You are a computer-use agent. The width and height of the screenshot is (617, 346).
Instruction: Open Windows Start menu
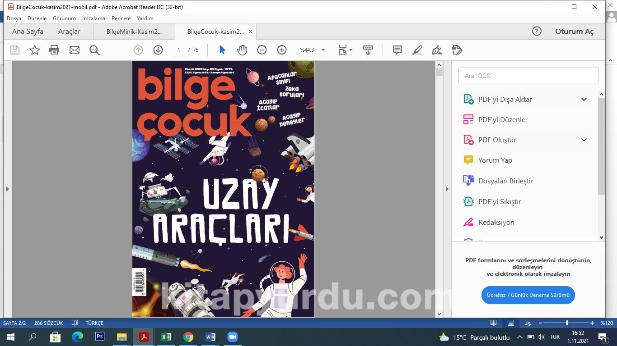click(11, 337)
